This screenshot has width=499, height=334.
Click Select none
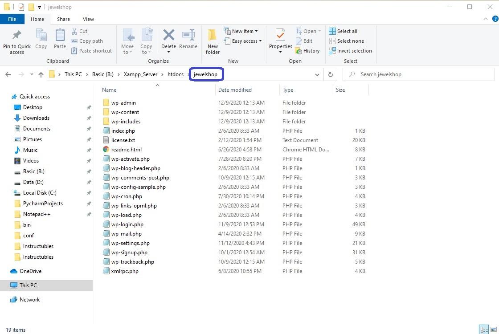pos(347,41)
